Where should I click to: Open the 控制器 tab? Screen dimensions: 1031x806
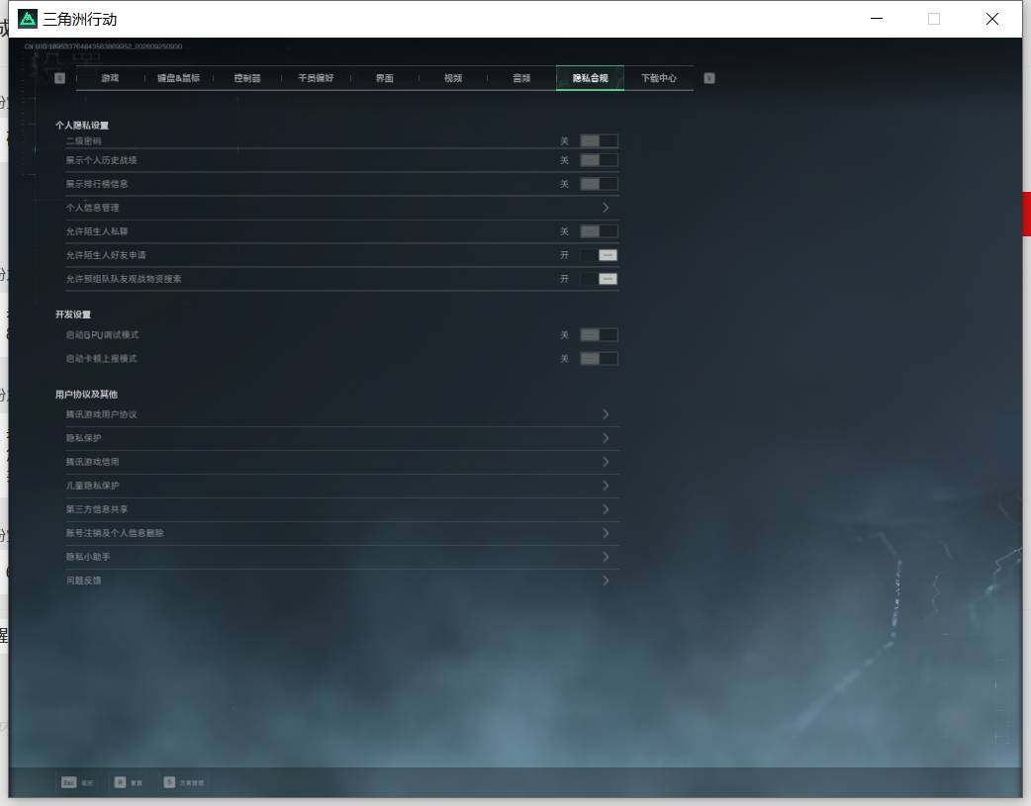(x=247, y=78)
